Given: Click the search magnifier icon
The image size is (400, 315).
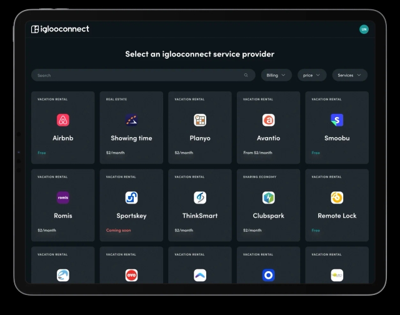Looking at the screenshot, I should click(246, 75).
